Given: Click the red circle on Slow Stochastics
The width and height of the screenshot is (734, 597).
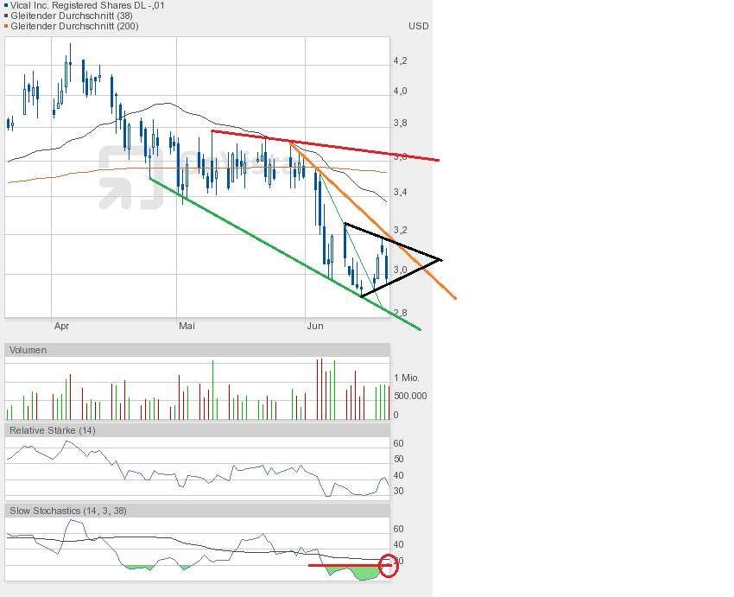Looking at the screenshot, I should 389,566.
